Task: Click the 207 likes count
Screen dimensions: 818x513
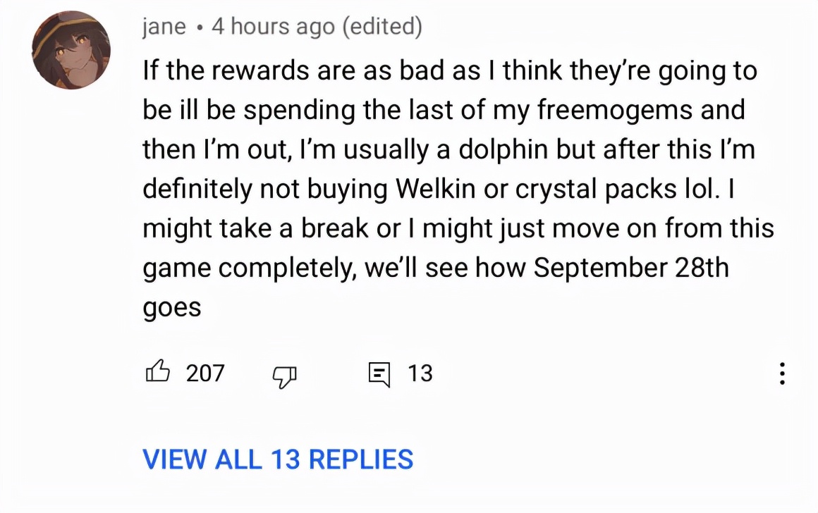Action: click(x=205, y=373)
